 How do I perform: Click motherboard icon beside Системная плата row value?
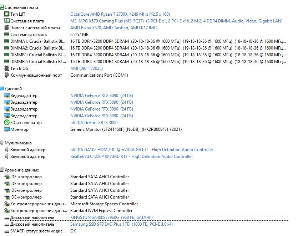(7, 21)
